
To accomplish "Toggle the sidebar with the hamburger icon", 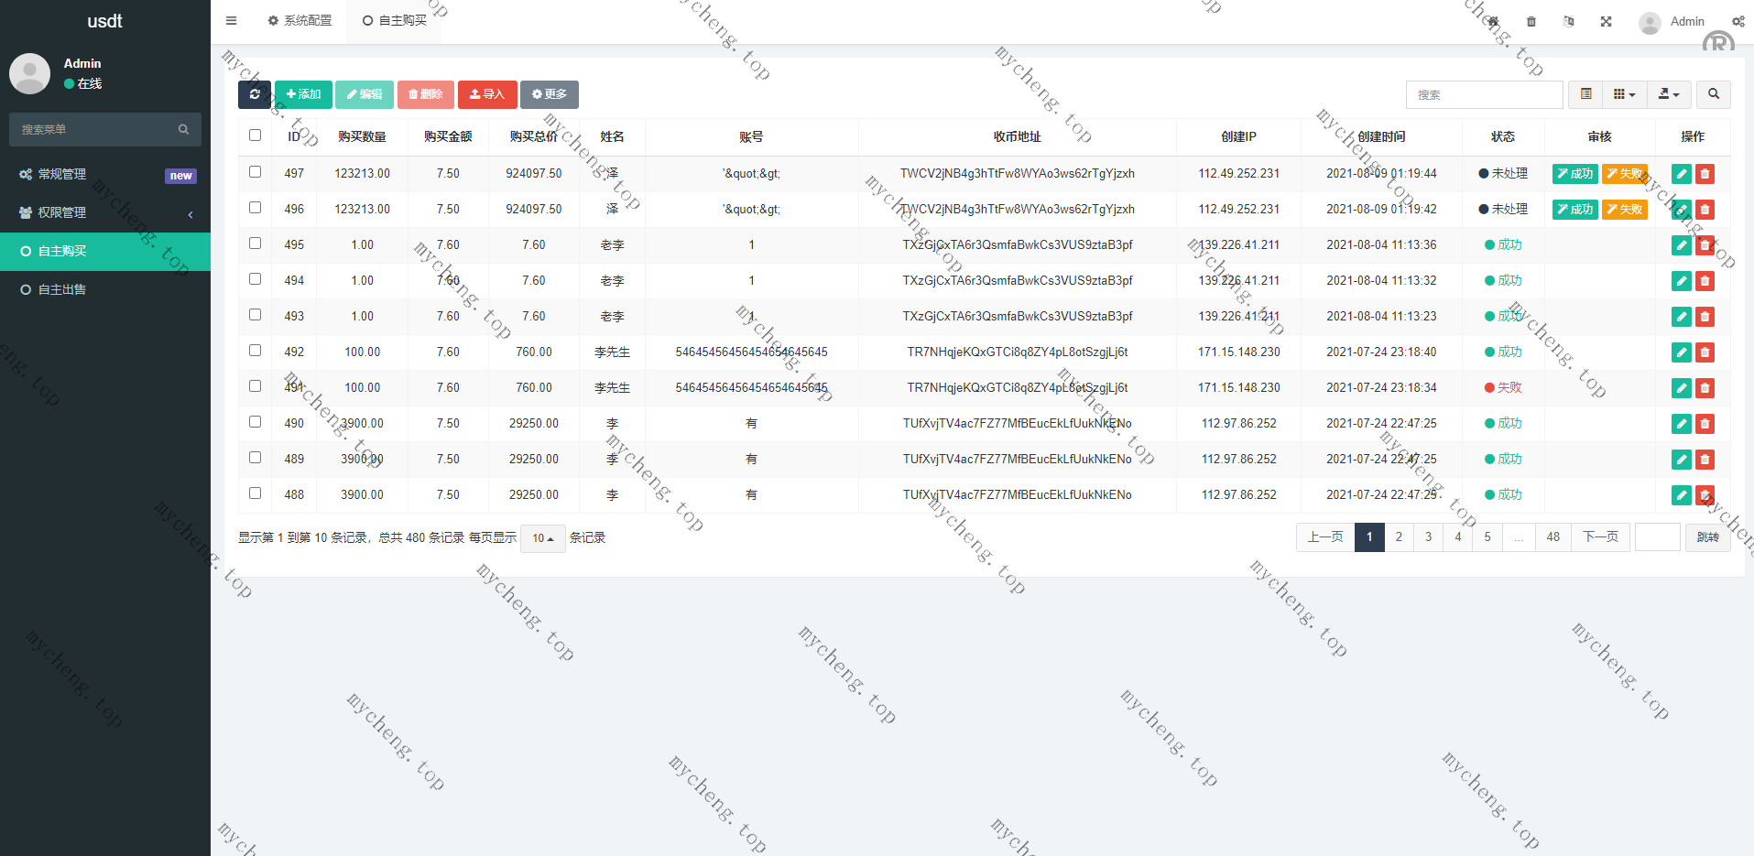I will click(232, 20).
